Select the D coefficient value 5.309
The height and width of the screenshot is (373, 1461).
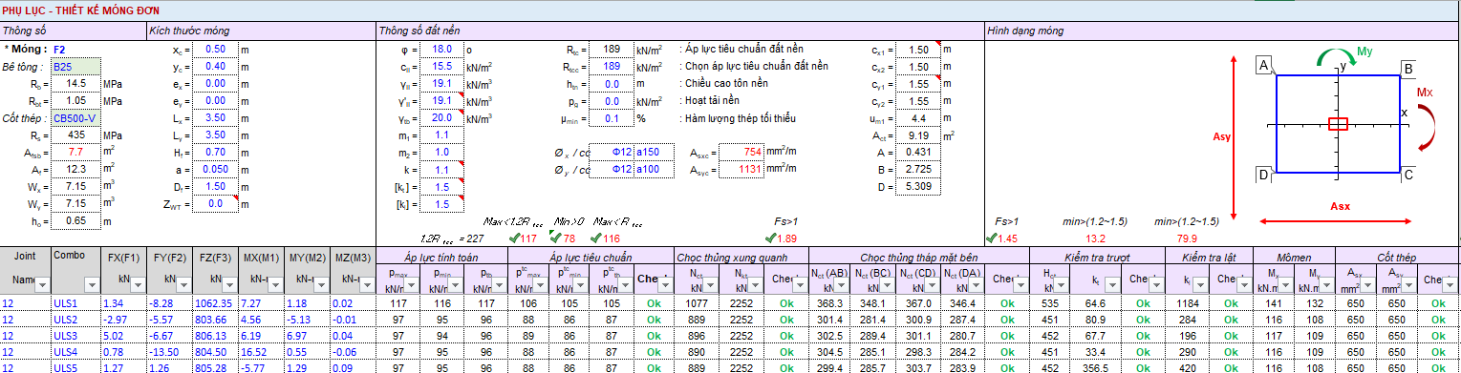click(x=918, y=187)
